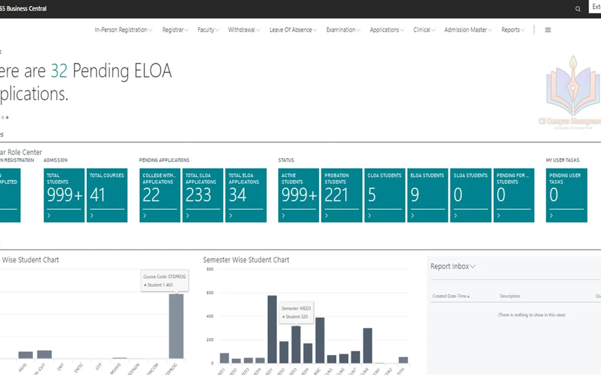Expand the Registrar menu

pos(175,30)
